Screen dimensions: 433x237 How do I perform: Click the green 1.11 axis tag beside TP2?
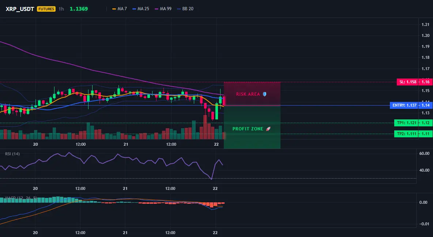click(x=425, y=134)
